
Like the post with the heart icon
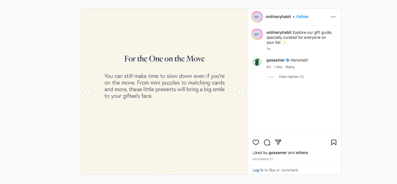(256, 142)
